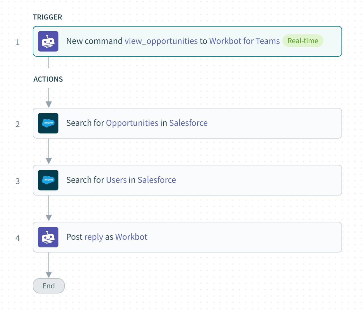The width and height of the screenshot is (362, 313).
Task: Select the Users object link
Action: [x=116, y=180]
